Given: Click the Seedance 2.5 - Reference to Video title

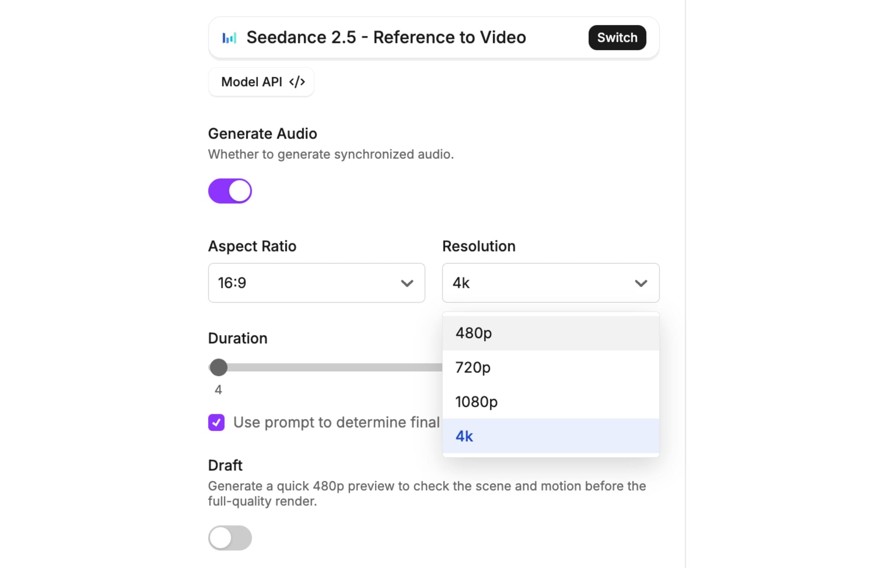Looking at the screenshot, I should coord(386,38).
